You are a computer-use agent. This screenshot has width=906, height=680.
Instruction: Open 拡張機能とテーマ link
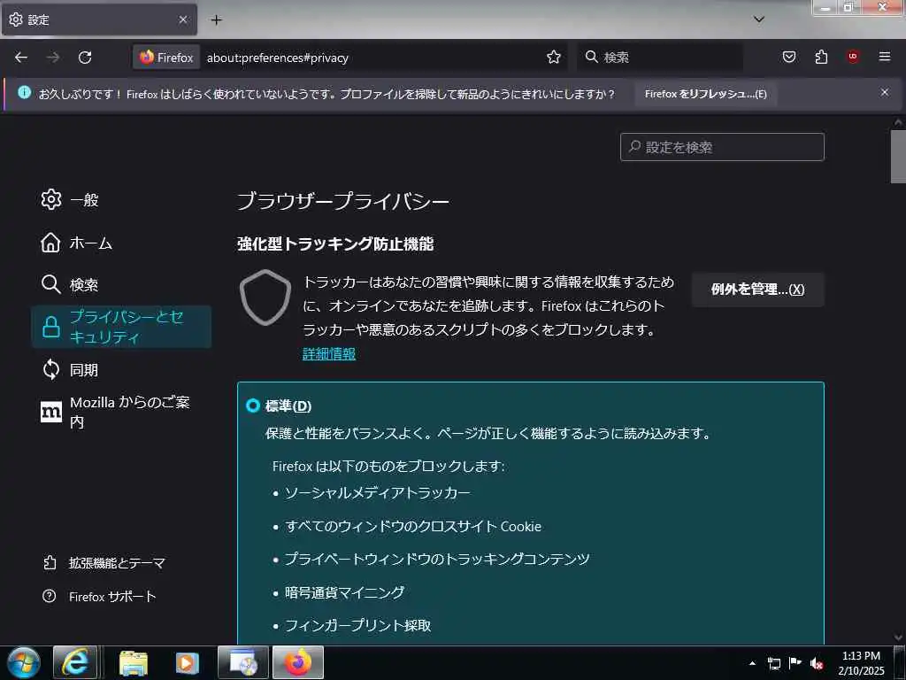coord(104,562)
